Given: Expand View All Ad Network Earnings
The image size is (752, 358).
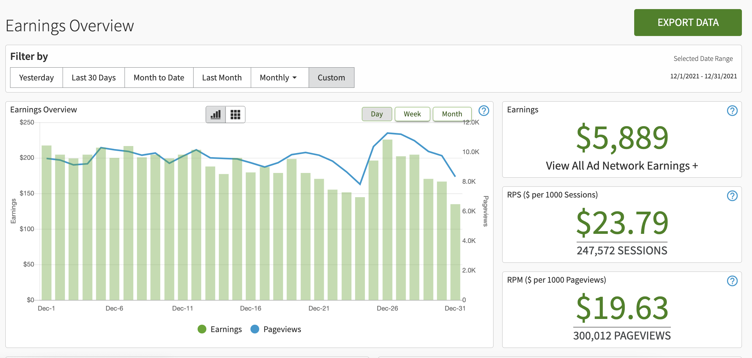Looking at the screenshot, I should point(622,166).
